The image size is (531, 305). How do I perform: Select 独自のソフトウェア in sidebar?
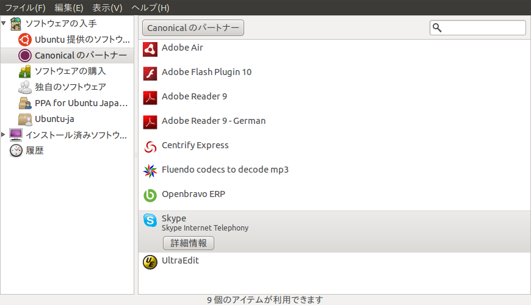click(70, 87)
